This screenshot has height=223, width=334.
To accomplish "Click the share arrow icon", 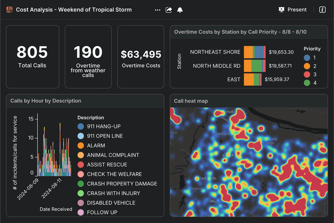I will [169, 10].
